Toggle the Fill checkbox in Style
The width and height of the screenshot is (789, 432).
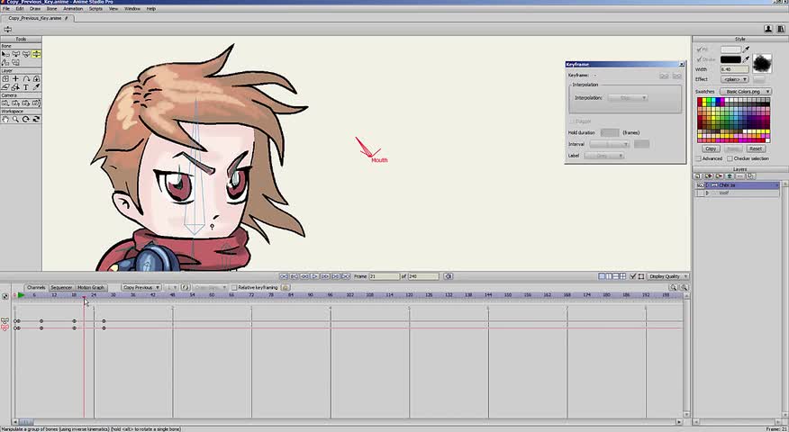699,49
